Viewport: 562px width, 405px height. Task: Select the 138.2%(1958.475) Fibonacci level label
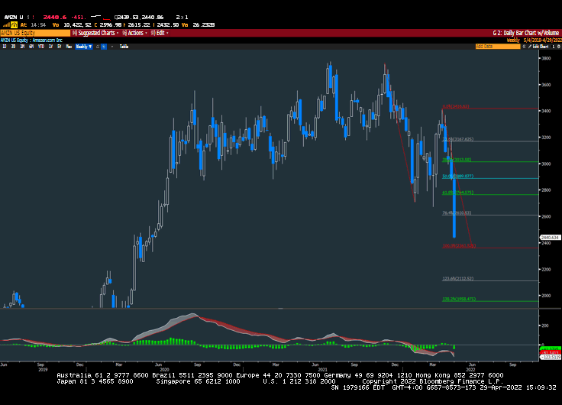(459, 299)
